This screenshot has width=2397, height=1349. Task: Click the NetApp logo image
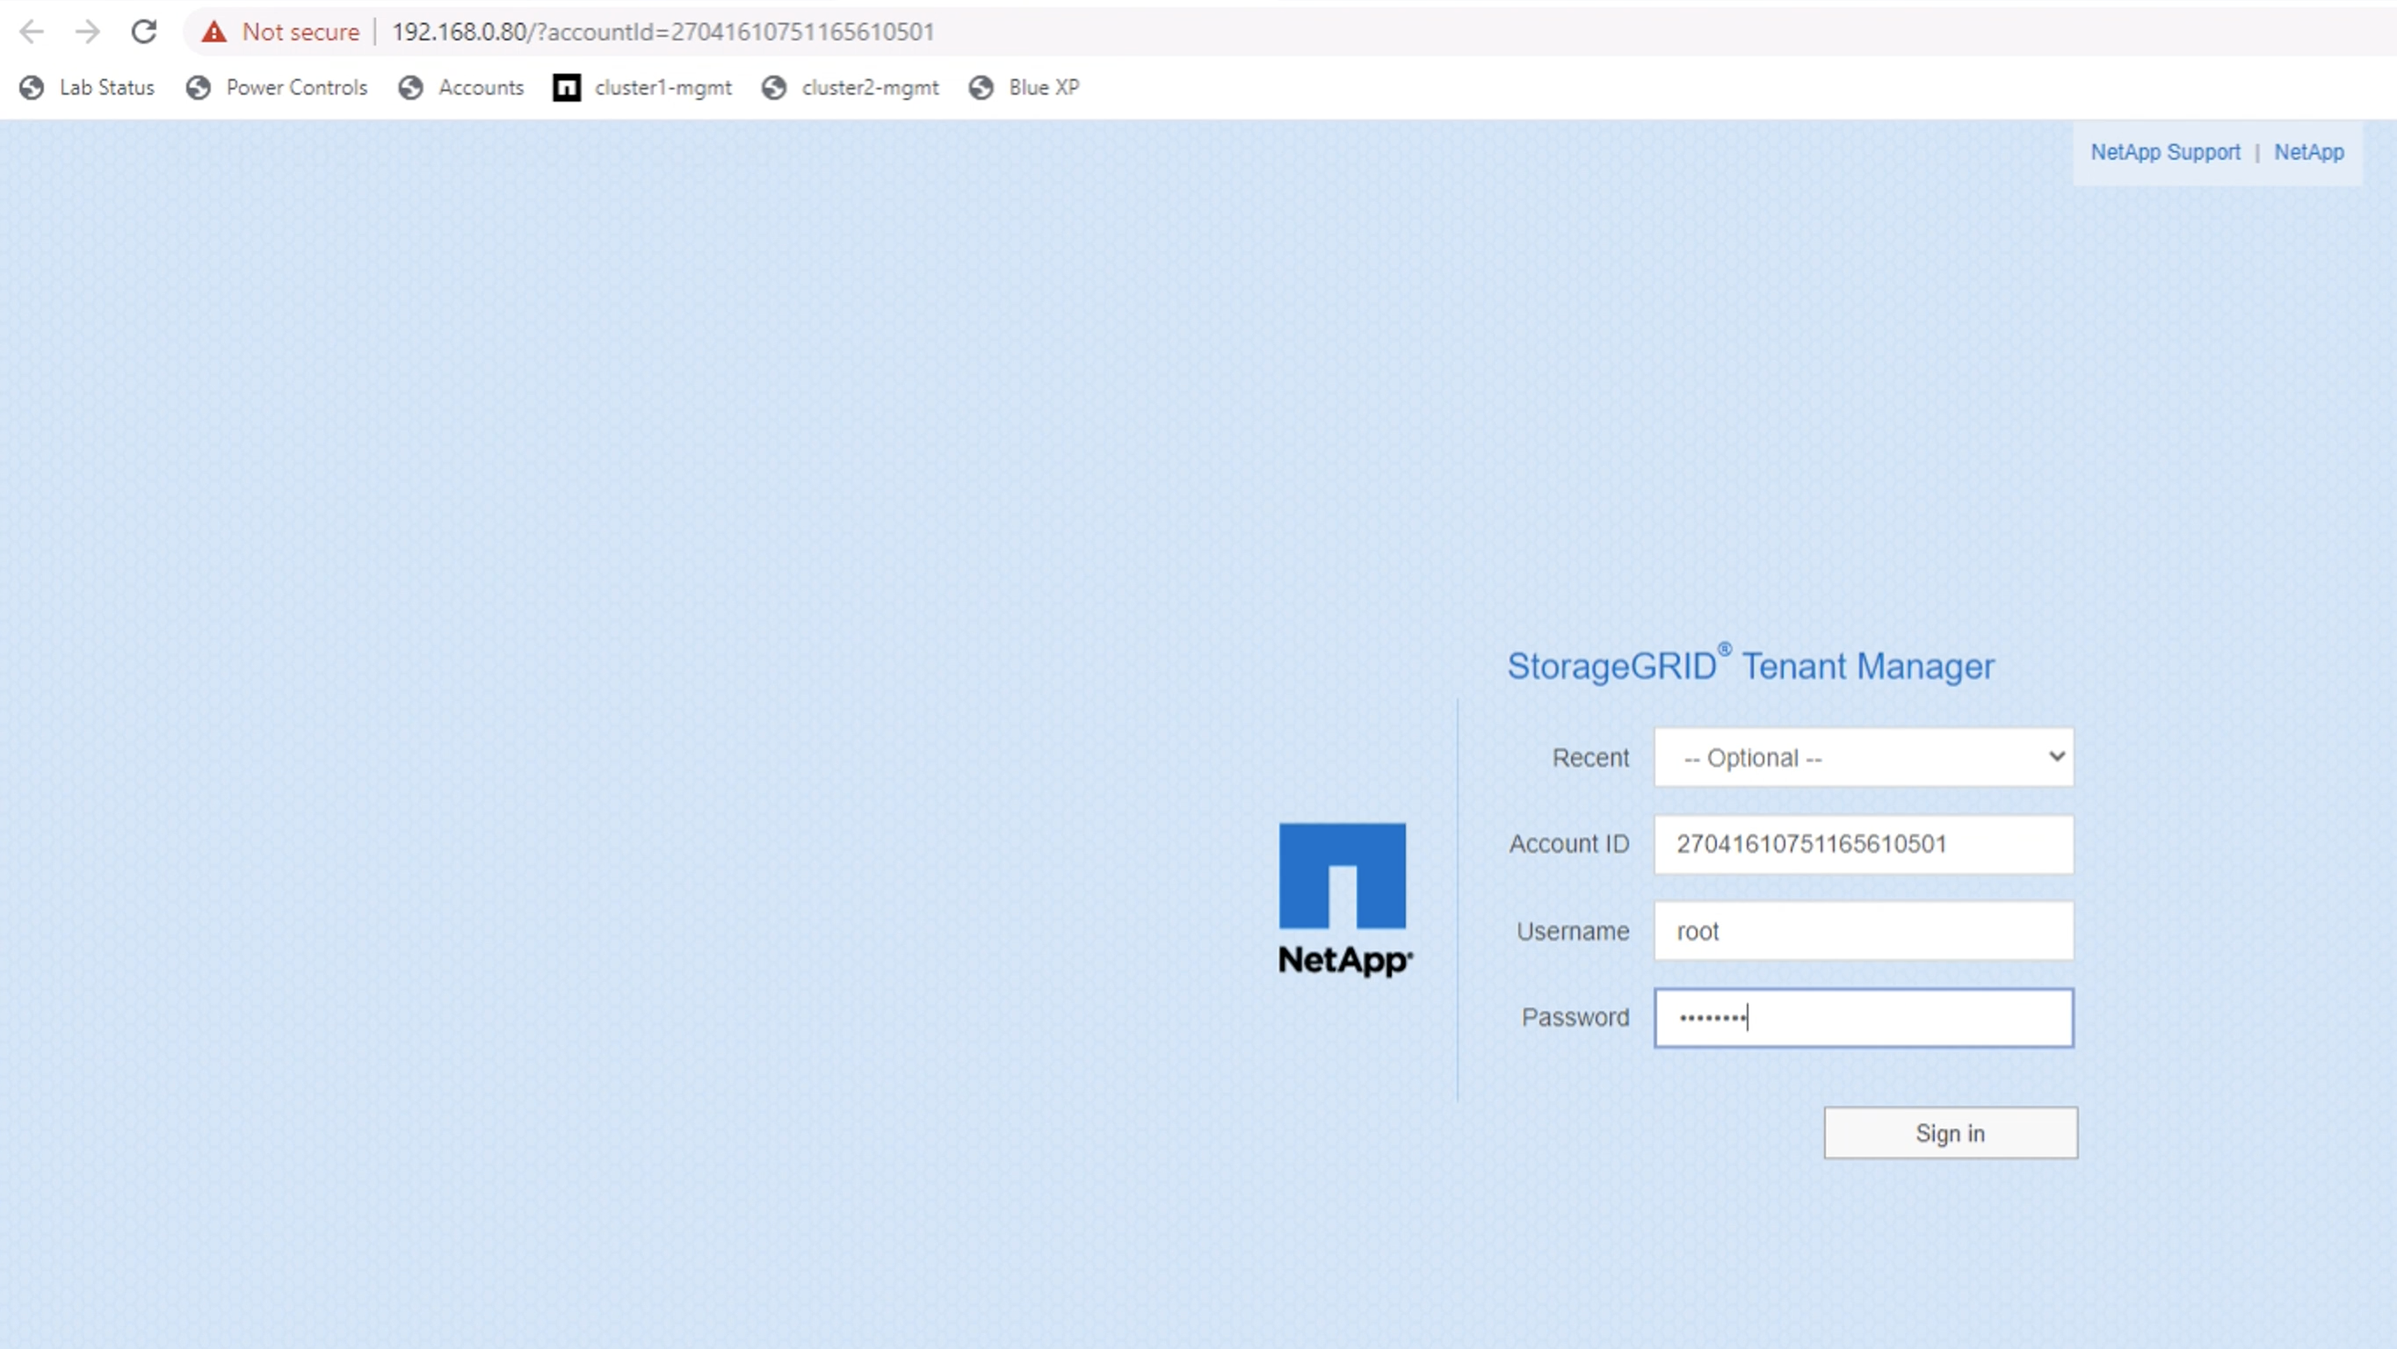[x=1343, y=898]
